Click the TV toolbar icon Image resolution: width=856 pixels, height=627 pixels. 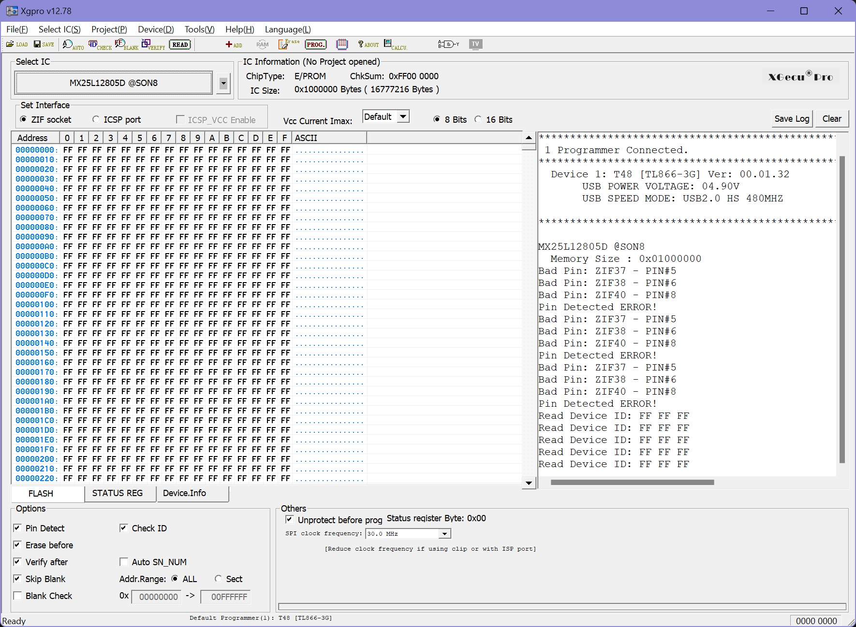pyautogui.click(x=476, y=44)
